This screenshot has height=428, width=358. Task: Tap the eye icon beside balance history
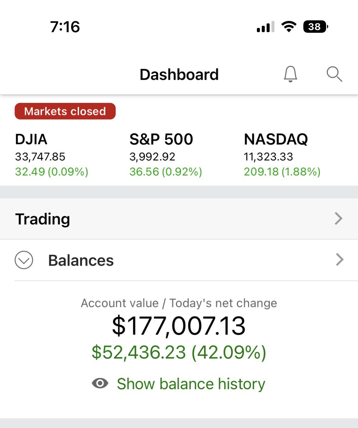click(100, 383)
